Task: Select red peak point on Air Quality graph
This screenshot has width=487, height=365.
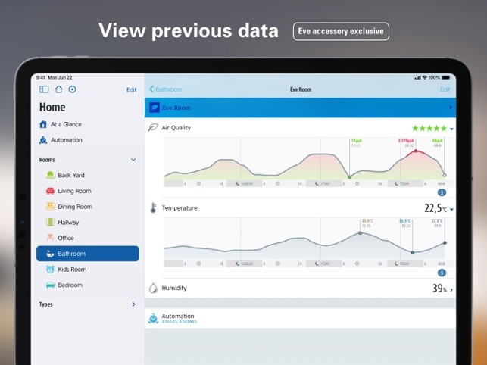Action: [414, 151]
